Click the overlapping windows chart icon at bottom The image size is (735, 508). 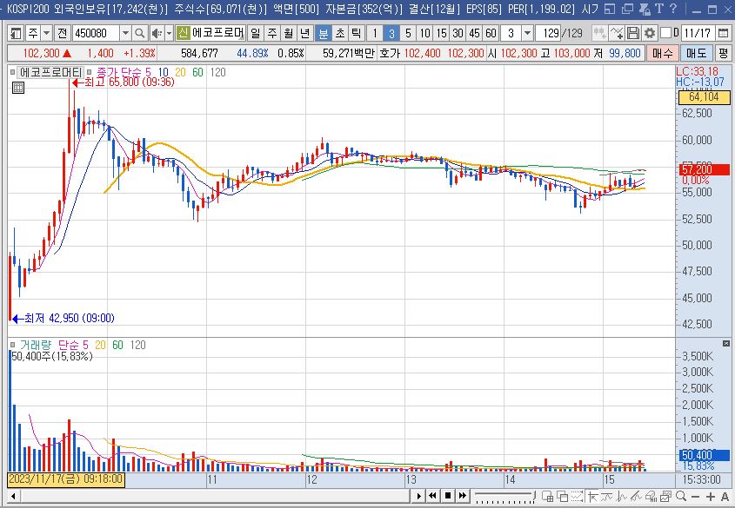click(563, 496)
